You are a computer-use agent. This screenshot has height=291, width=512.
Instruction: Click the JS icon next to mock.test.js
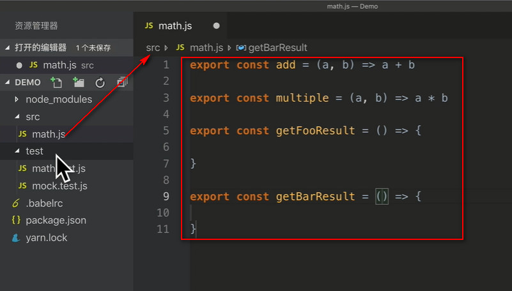[x=22, y=186]
